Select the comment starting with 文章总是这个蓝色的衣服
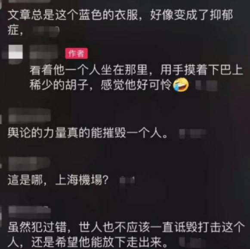 (x=120, y=22)
